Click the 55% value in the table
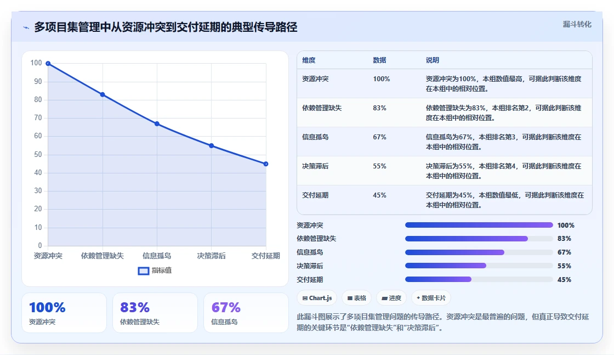 (x=379, y=166)
